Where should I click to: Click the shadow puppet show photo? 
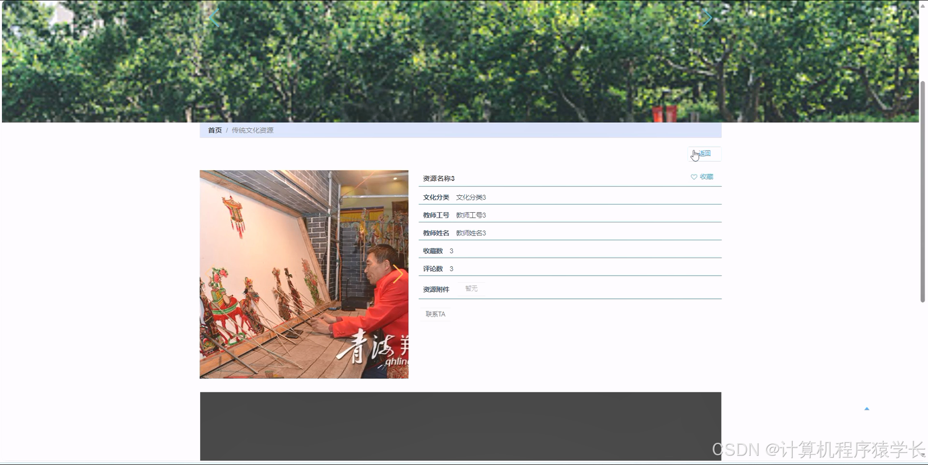coord(304,274)
